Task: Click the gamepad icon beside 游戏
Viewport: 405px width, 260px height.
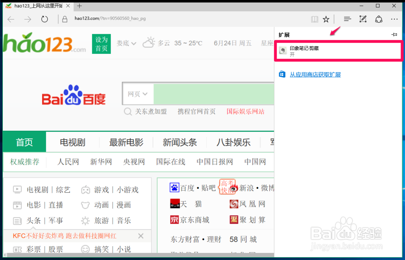Action: coord(85,190)
